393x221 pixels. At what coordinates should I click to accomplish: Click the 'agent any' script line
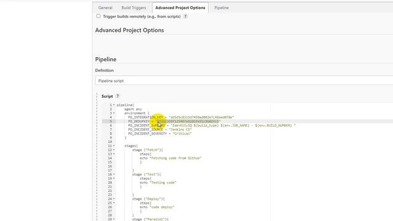(x=133, y=109)
